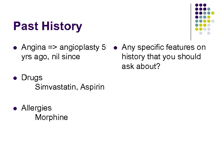Select the line "history that you should"
This screenshot has height=164, width=219.
161,56
